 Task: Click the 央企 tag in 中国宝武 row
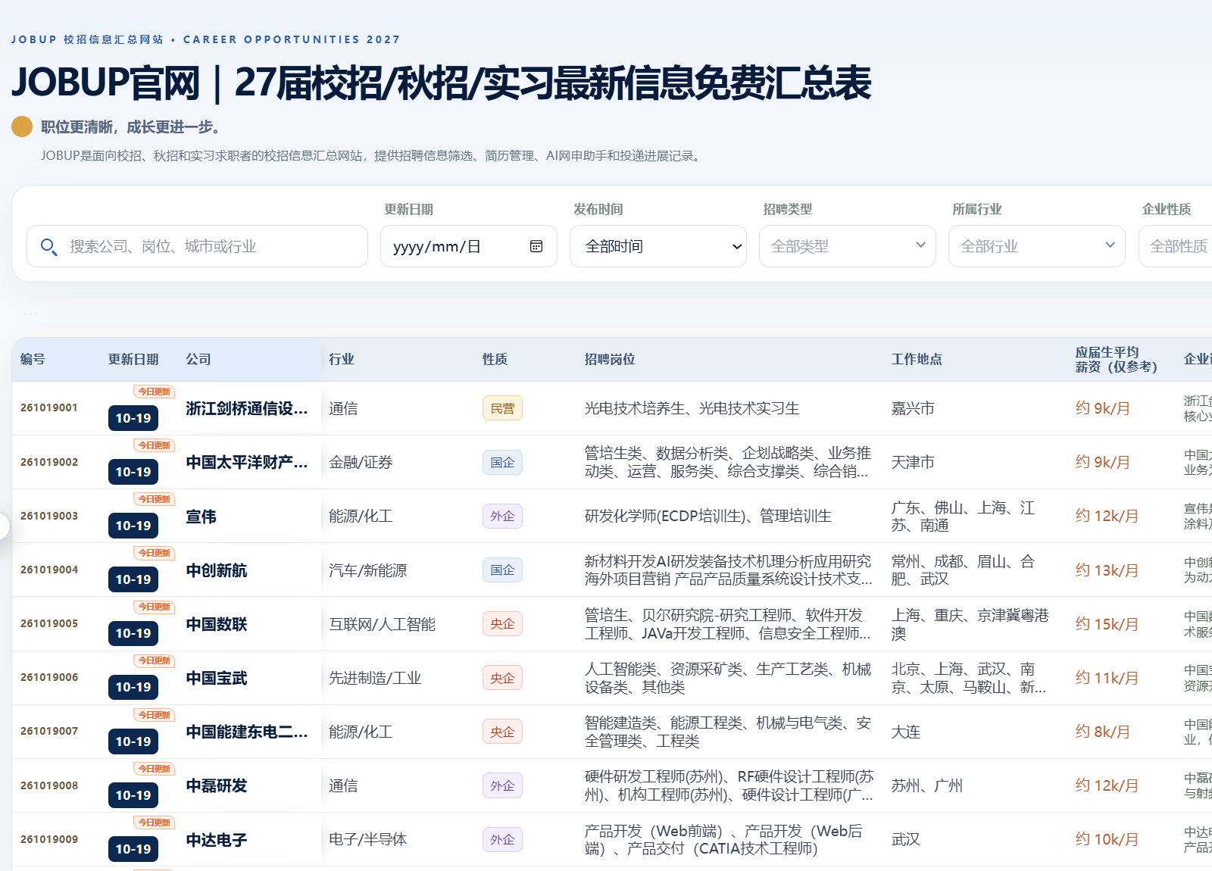coord(502,678)
